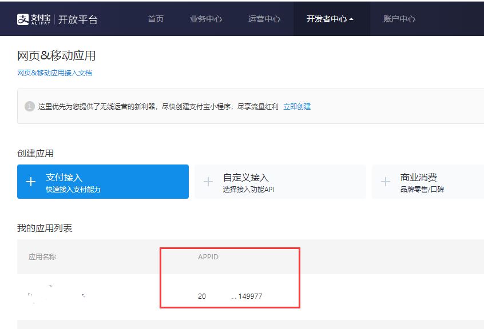The image size is (484, 329).
Task: Expand the 开发者中心 dropdown arrow
Action: coord(351,19)
